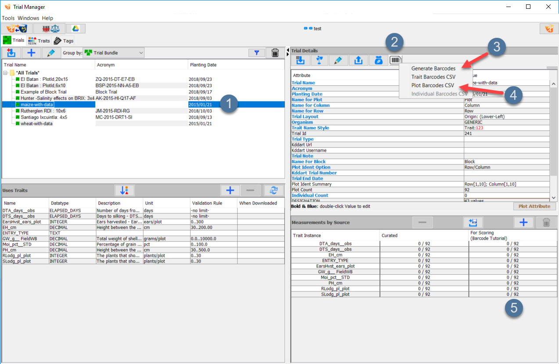Select the Example of Block Trial row
The height and width of the screenshot is (364, 559).
pyautogui.click(x=43, y=92)
